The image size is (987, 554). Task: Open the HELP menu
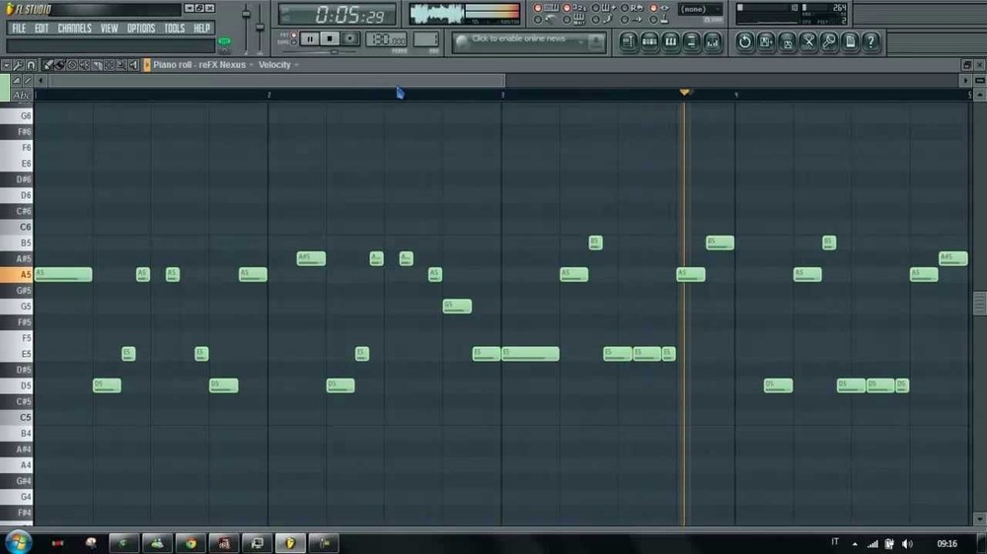point(201,29)
